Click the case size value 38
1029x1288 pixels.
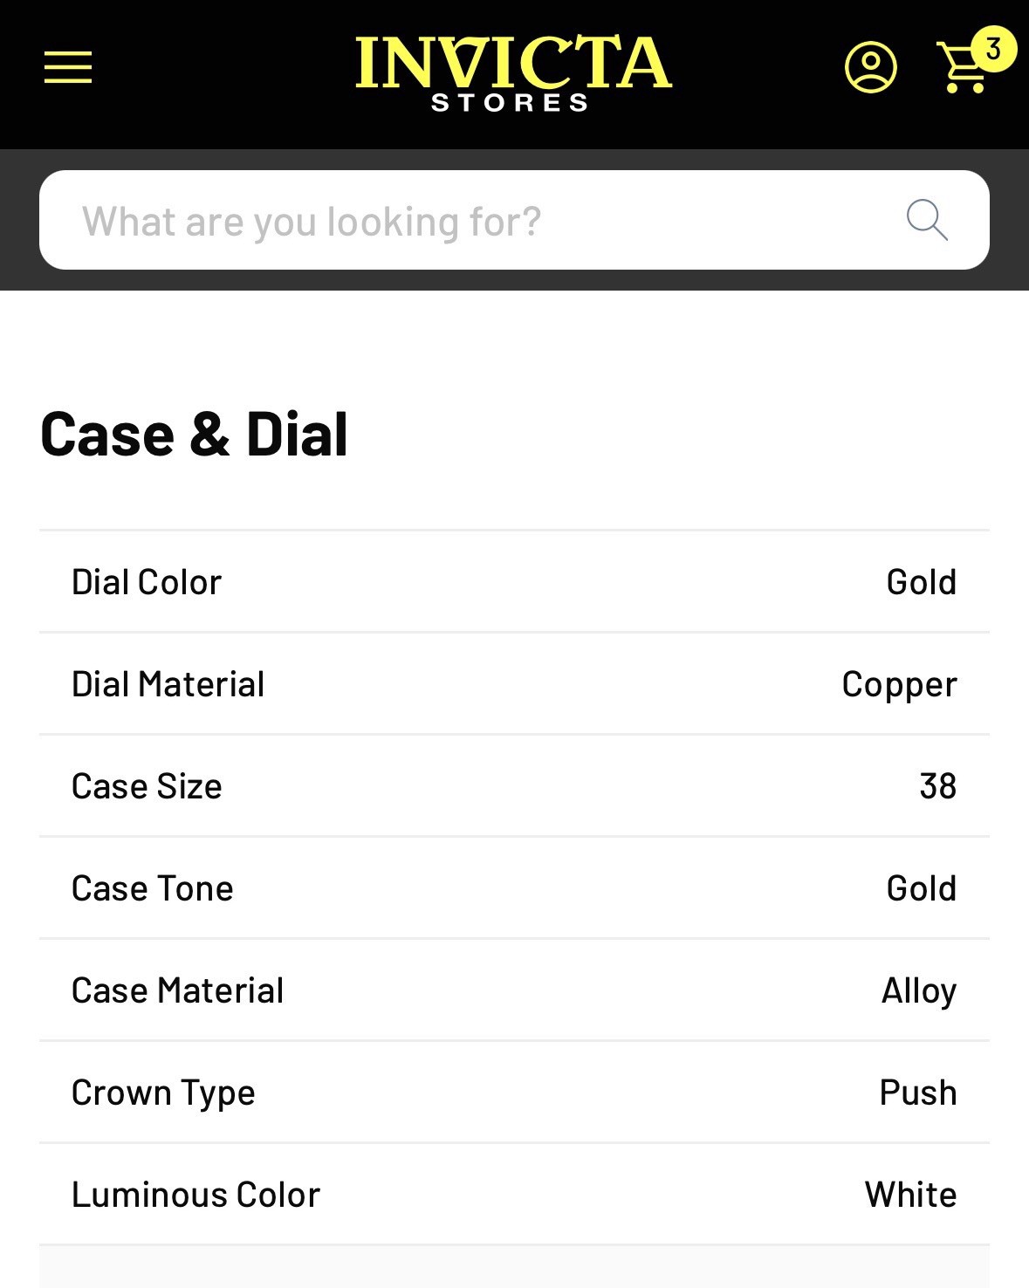(937, 786)
